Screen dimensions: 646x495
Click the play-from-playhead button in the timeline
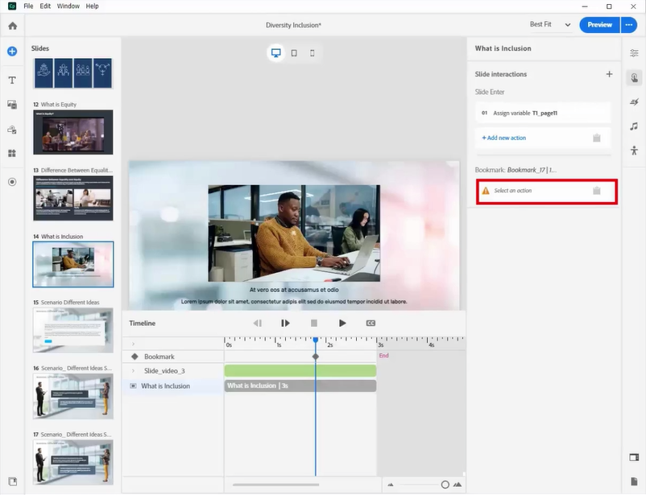[x=285, y=324]
